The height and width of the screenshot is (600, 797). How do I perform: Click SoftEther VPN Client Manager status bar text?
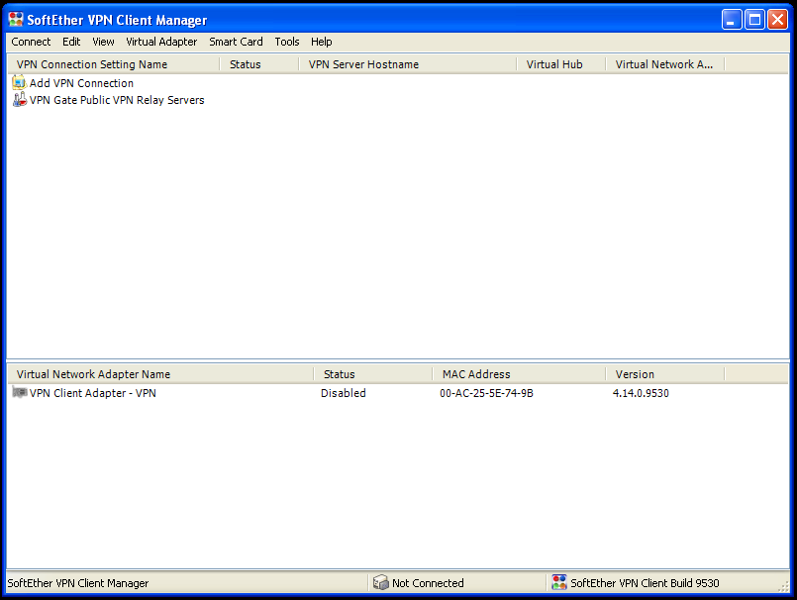pos(78,583)
